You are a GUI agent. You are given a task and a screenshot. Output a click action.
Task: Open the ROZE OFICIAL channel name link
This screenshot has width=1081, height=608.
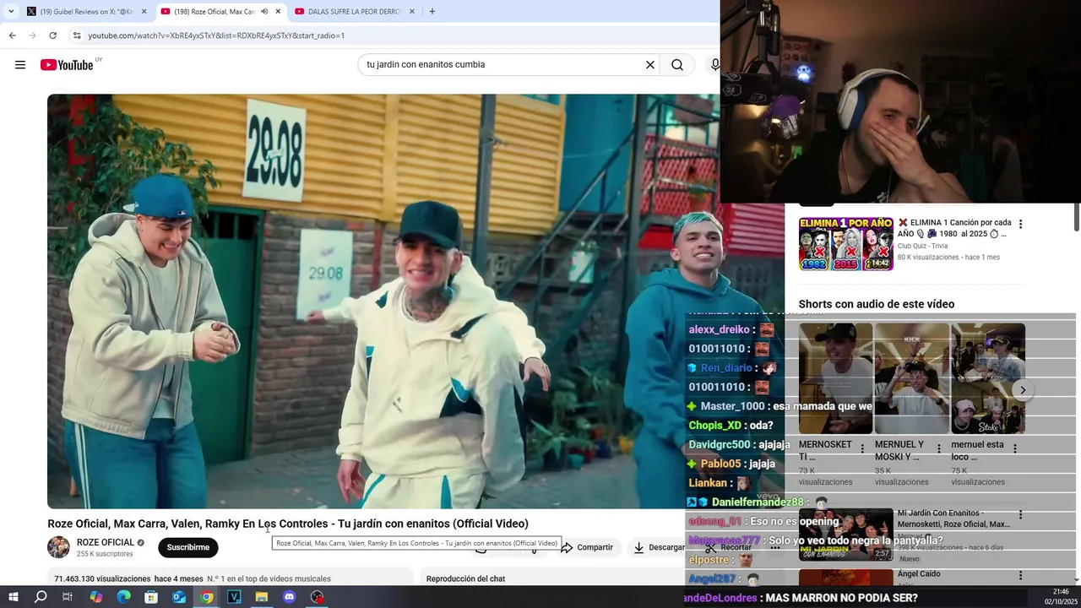[x=106, y=542]
